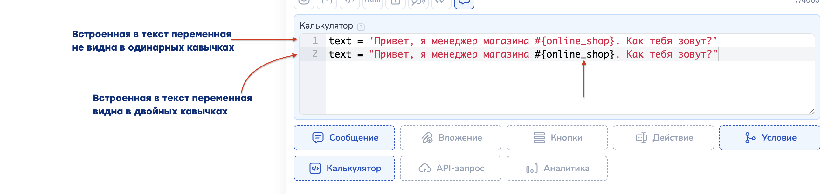Add a Действие block

point(663,138)
